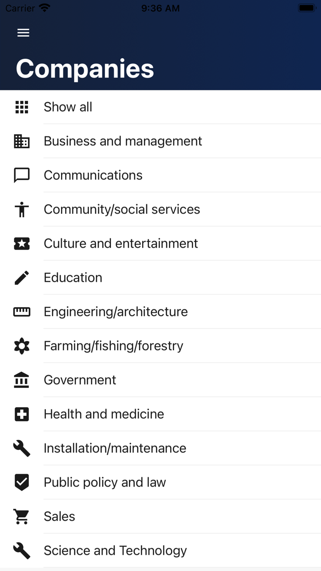The width and height of the screenshot is (321, 571).
Task: Open the Communications category
Action: coord(93,175)
